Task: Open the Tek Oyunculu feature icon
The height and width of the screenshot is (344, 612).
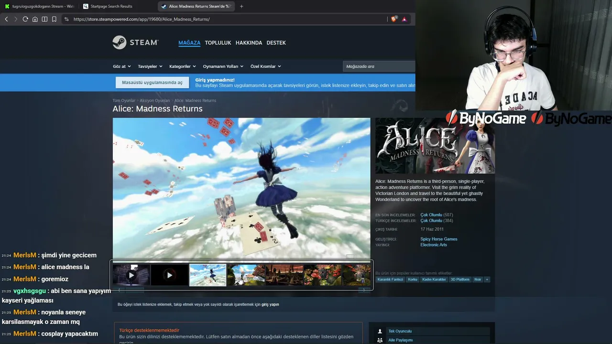Action: (x=380, y=331)
